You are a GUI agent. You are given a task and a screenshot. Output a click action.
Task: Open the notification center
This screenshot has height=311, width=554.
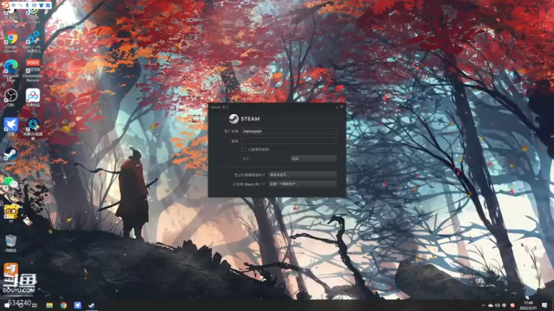click(x=544, y=305)
